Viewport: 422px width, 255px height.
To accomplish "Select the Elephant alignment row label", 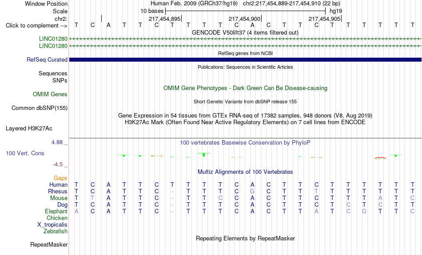I will 56,212.
